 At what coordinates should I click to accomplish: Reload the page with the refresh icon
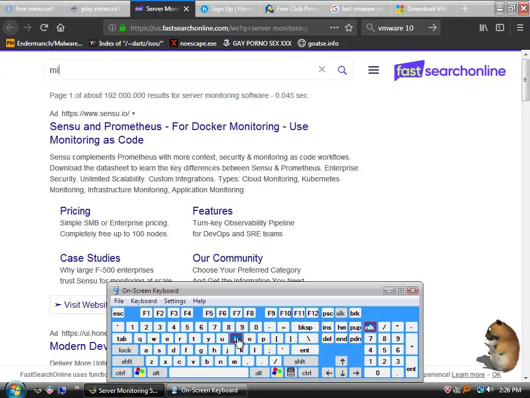pos(44,28)
